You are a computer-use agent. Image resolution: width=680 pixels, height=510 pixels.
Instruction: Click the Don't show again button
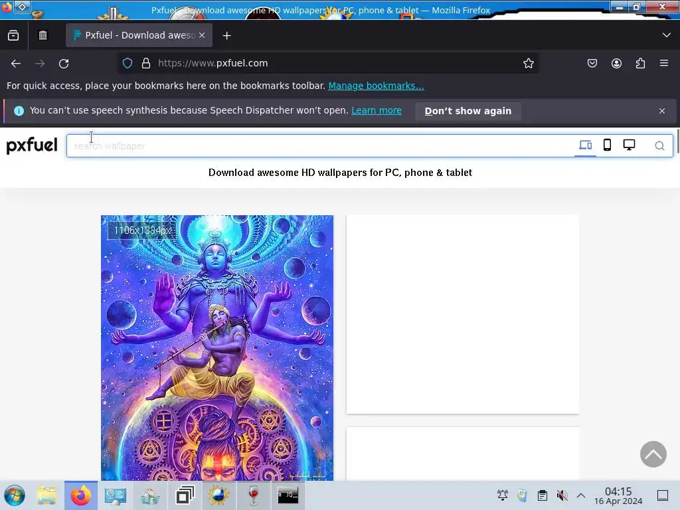pyautogui.click(x=468, y=111)
